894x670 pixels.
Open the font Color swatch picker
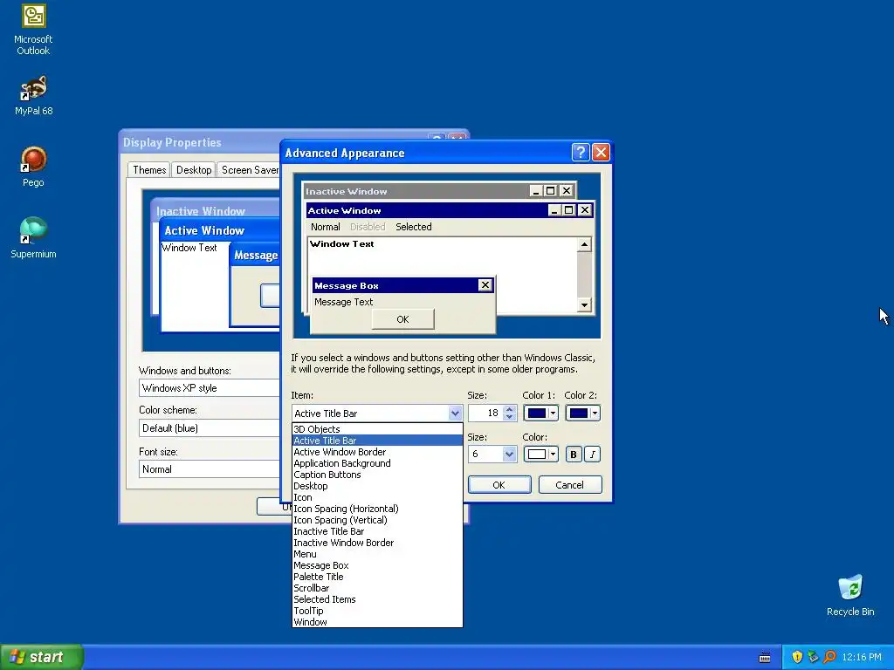pos(540,454)
